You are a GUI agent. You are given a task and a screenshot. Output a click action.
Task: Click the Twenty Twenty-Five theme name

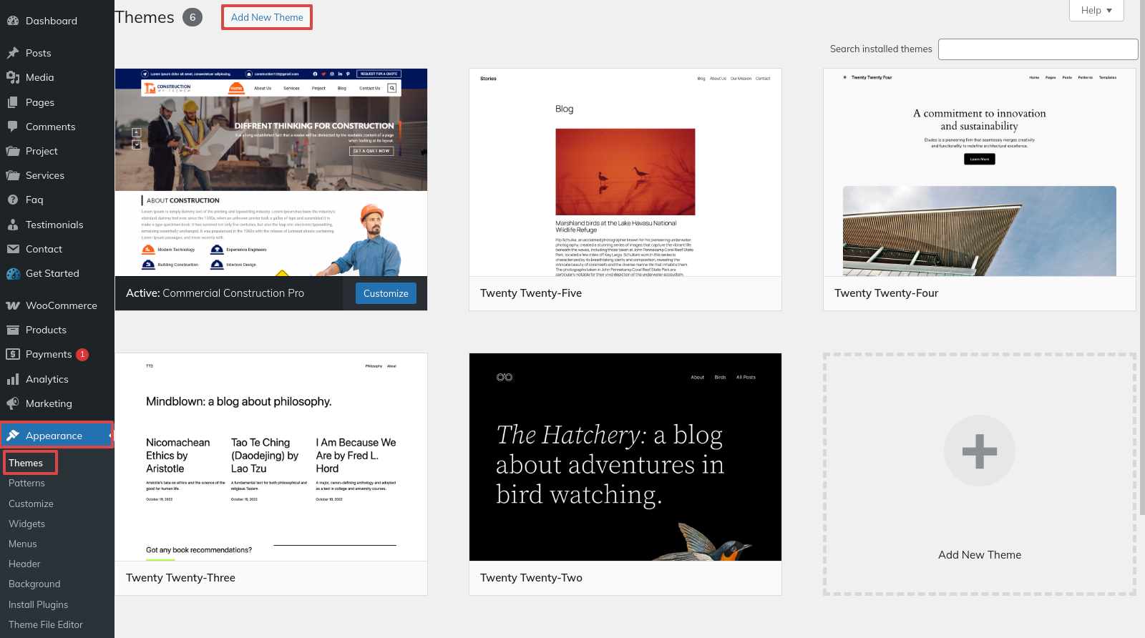pyautogui.click(x=531, y=293)
